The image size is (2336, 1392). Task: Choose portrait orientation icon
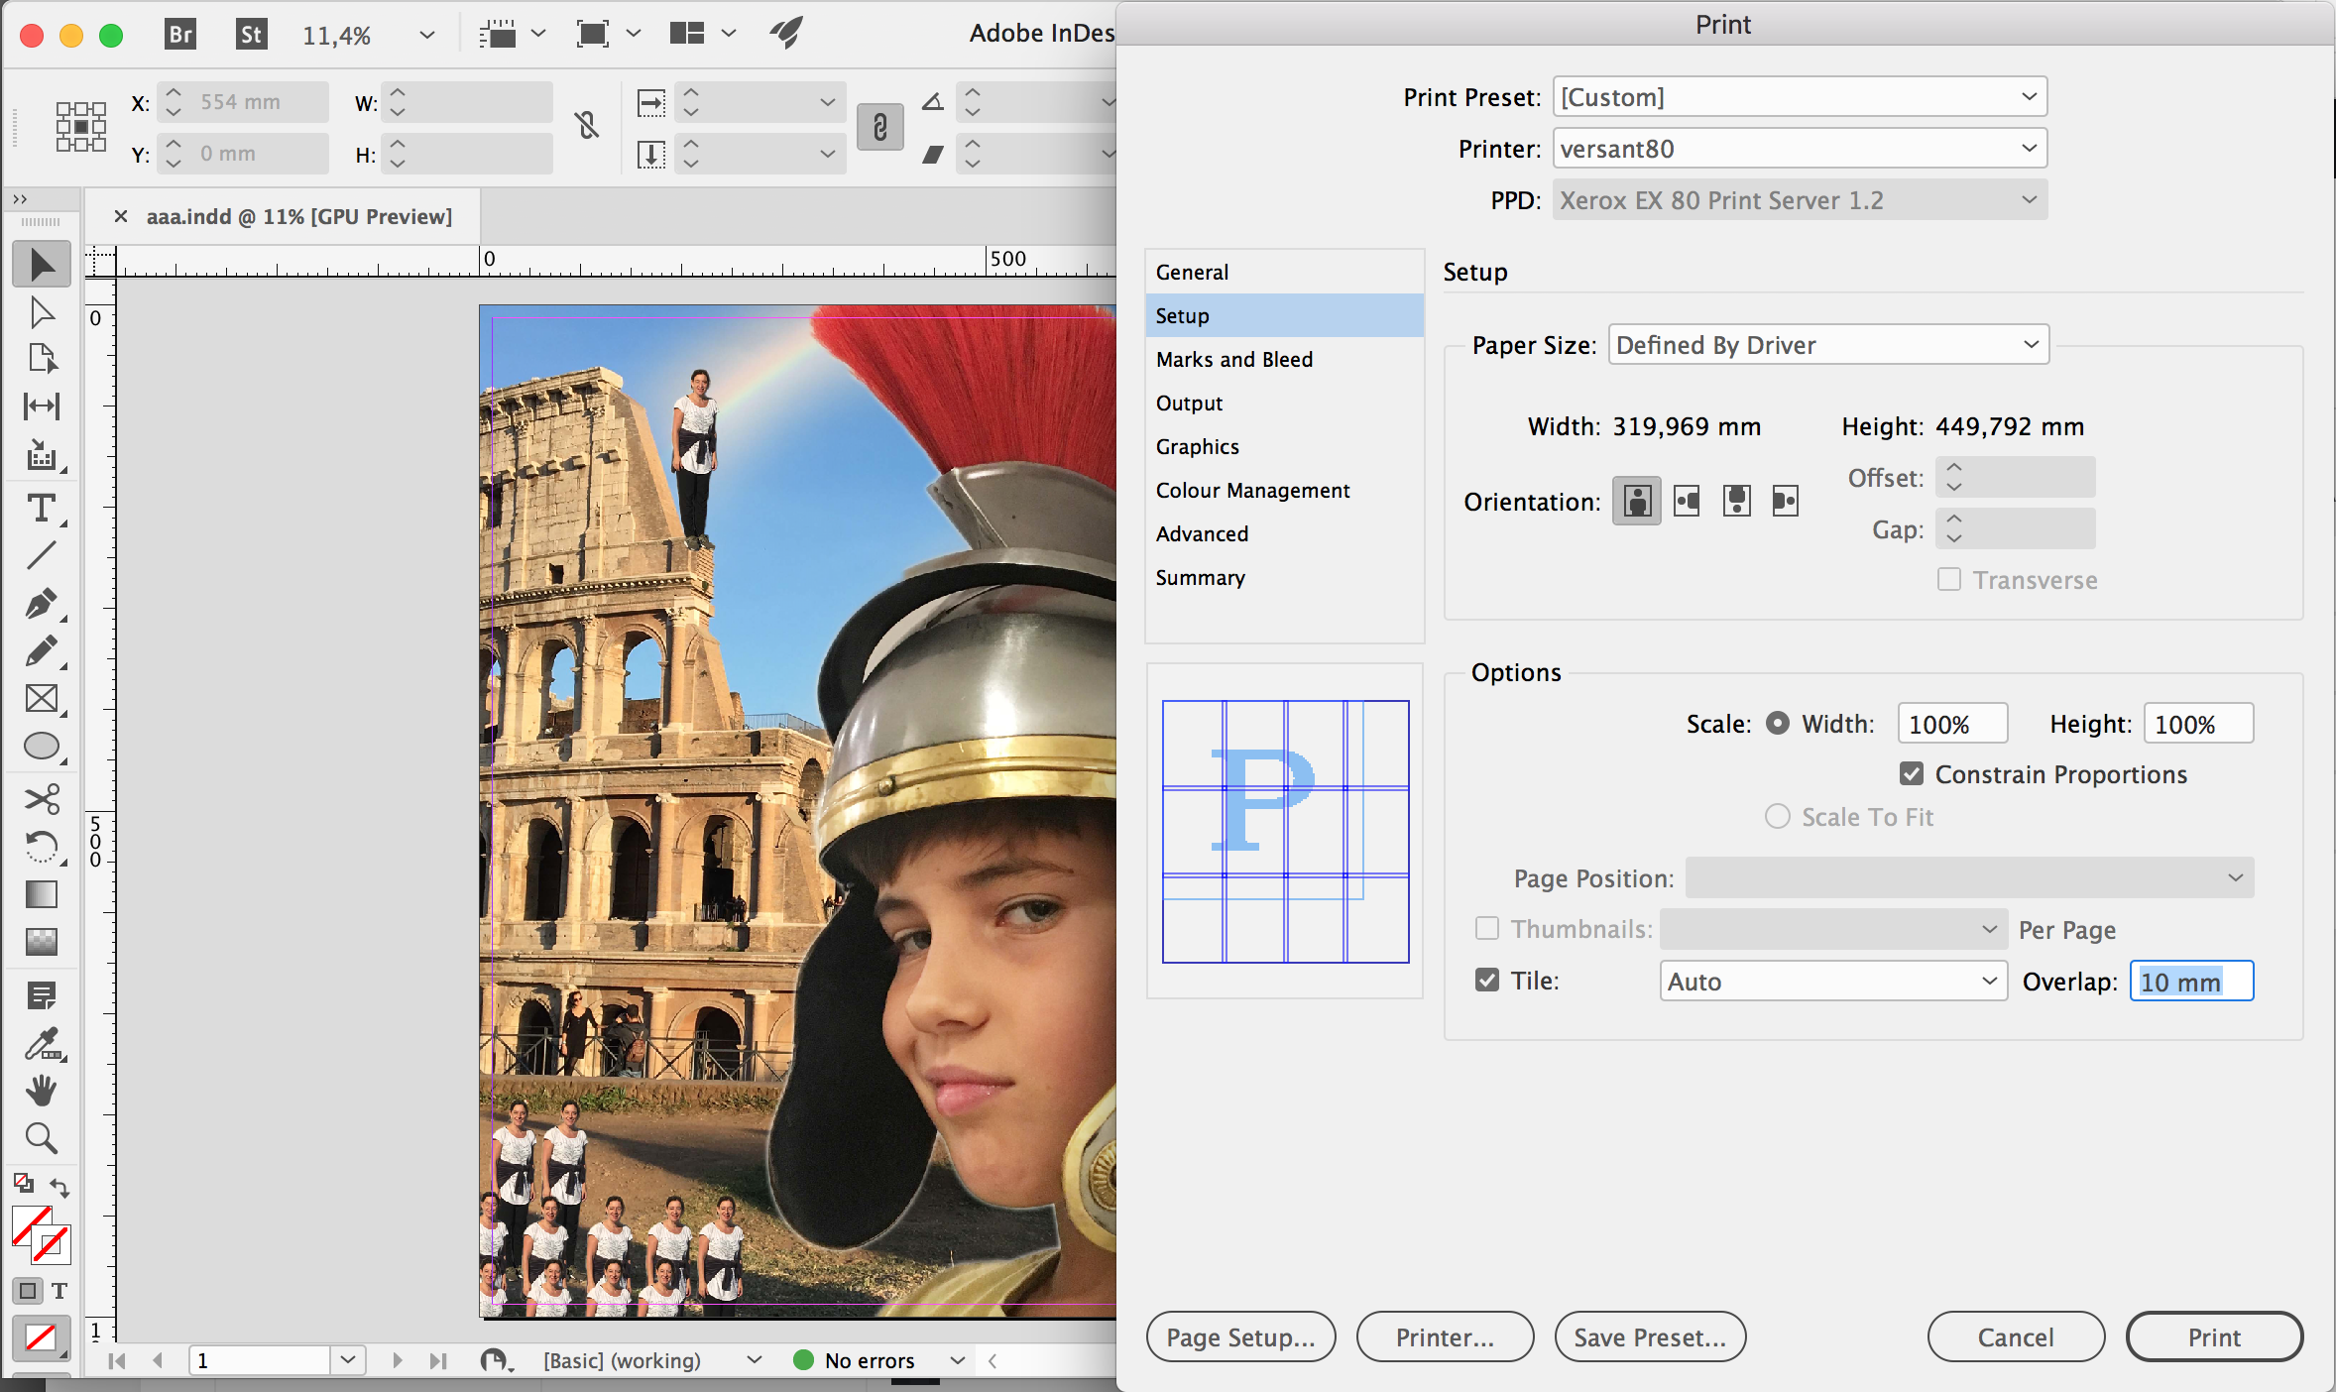(x=1637, y=501)
